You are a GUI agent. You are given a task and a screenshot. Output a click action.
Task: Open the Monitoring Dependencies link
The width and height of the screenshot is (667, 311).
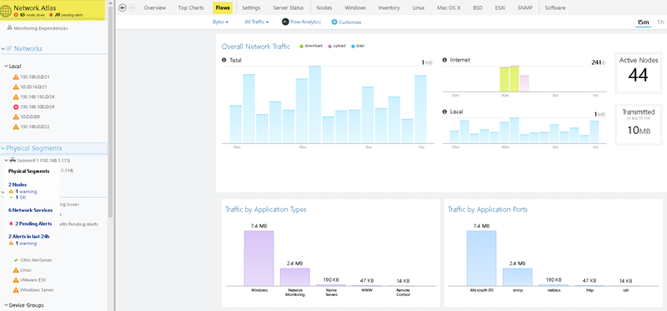coord(41,28)
